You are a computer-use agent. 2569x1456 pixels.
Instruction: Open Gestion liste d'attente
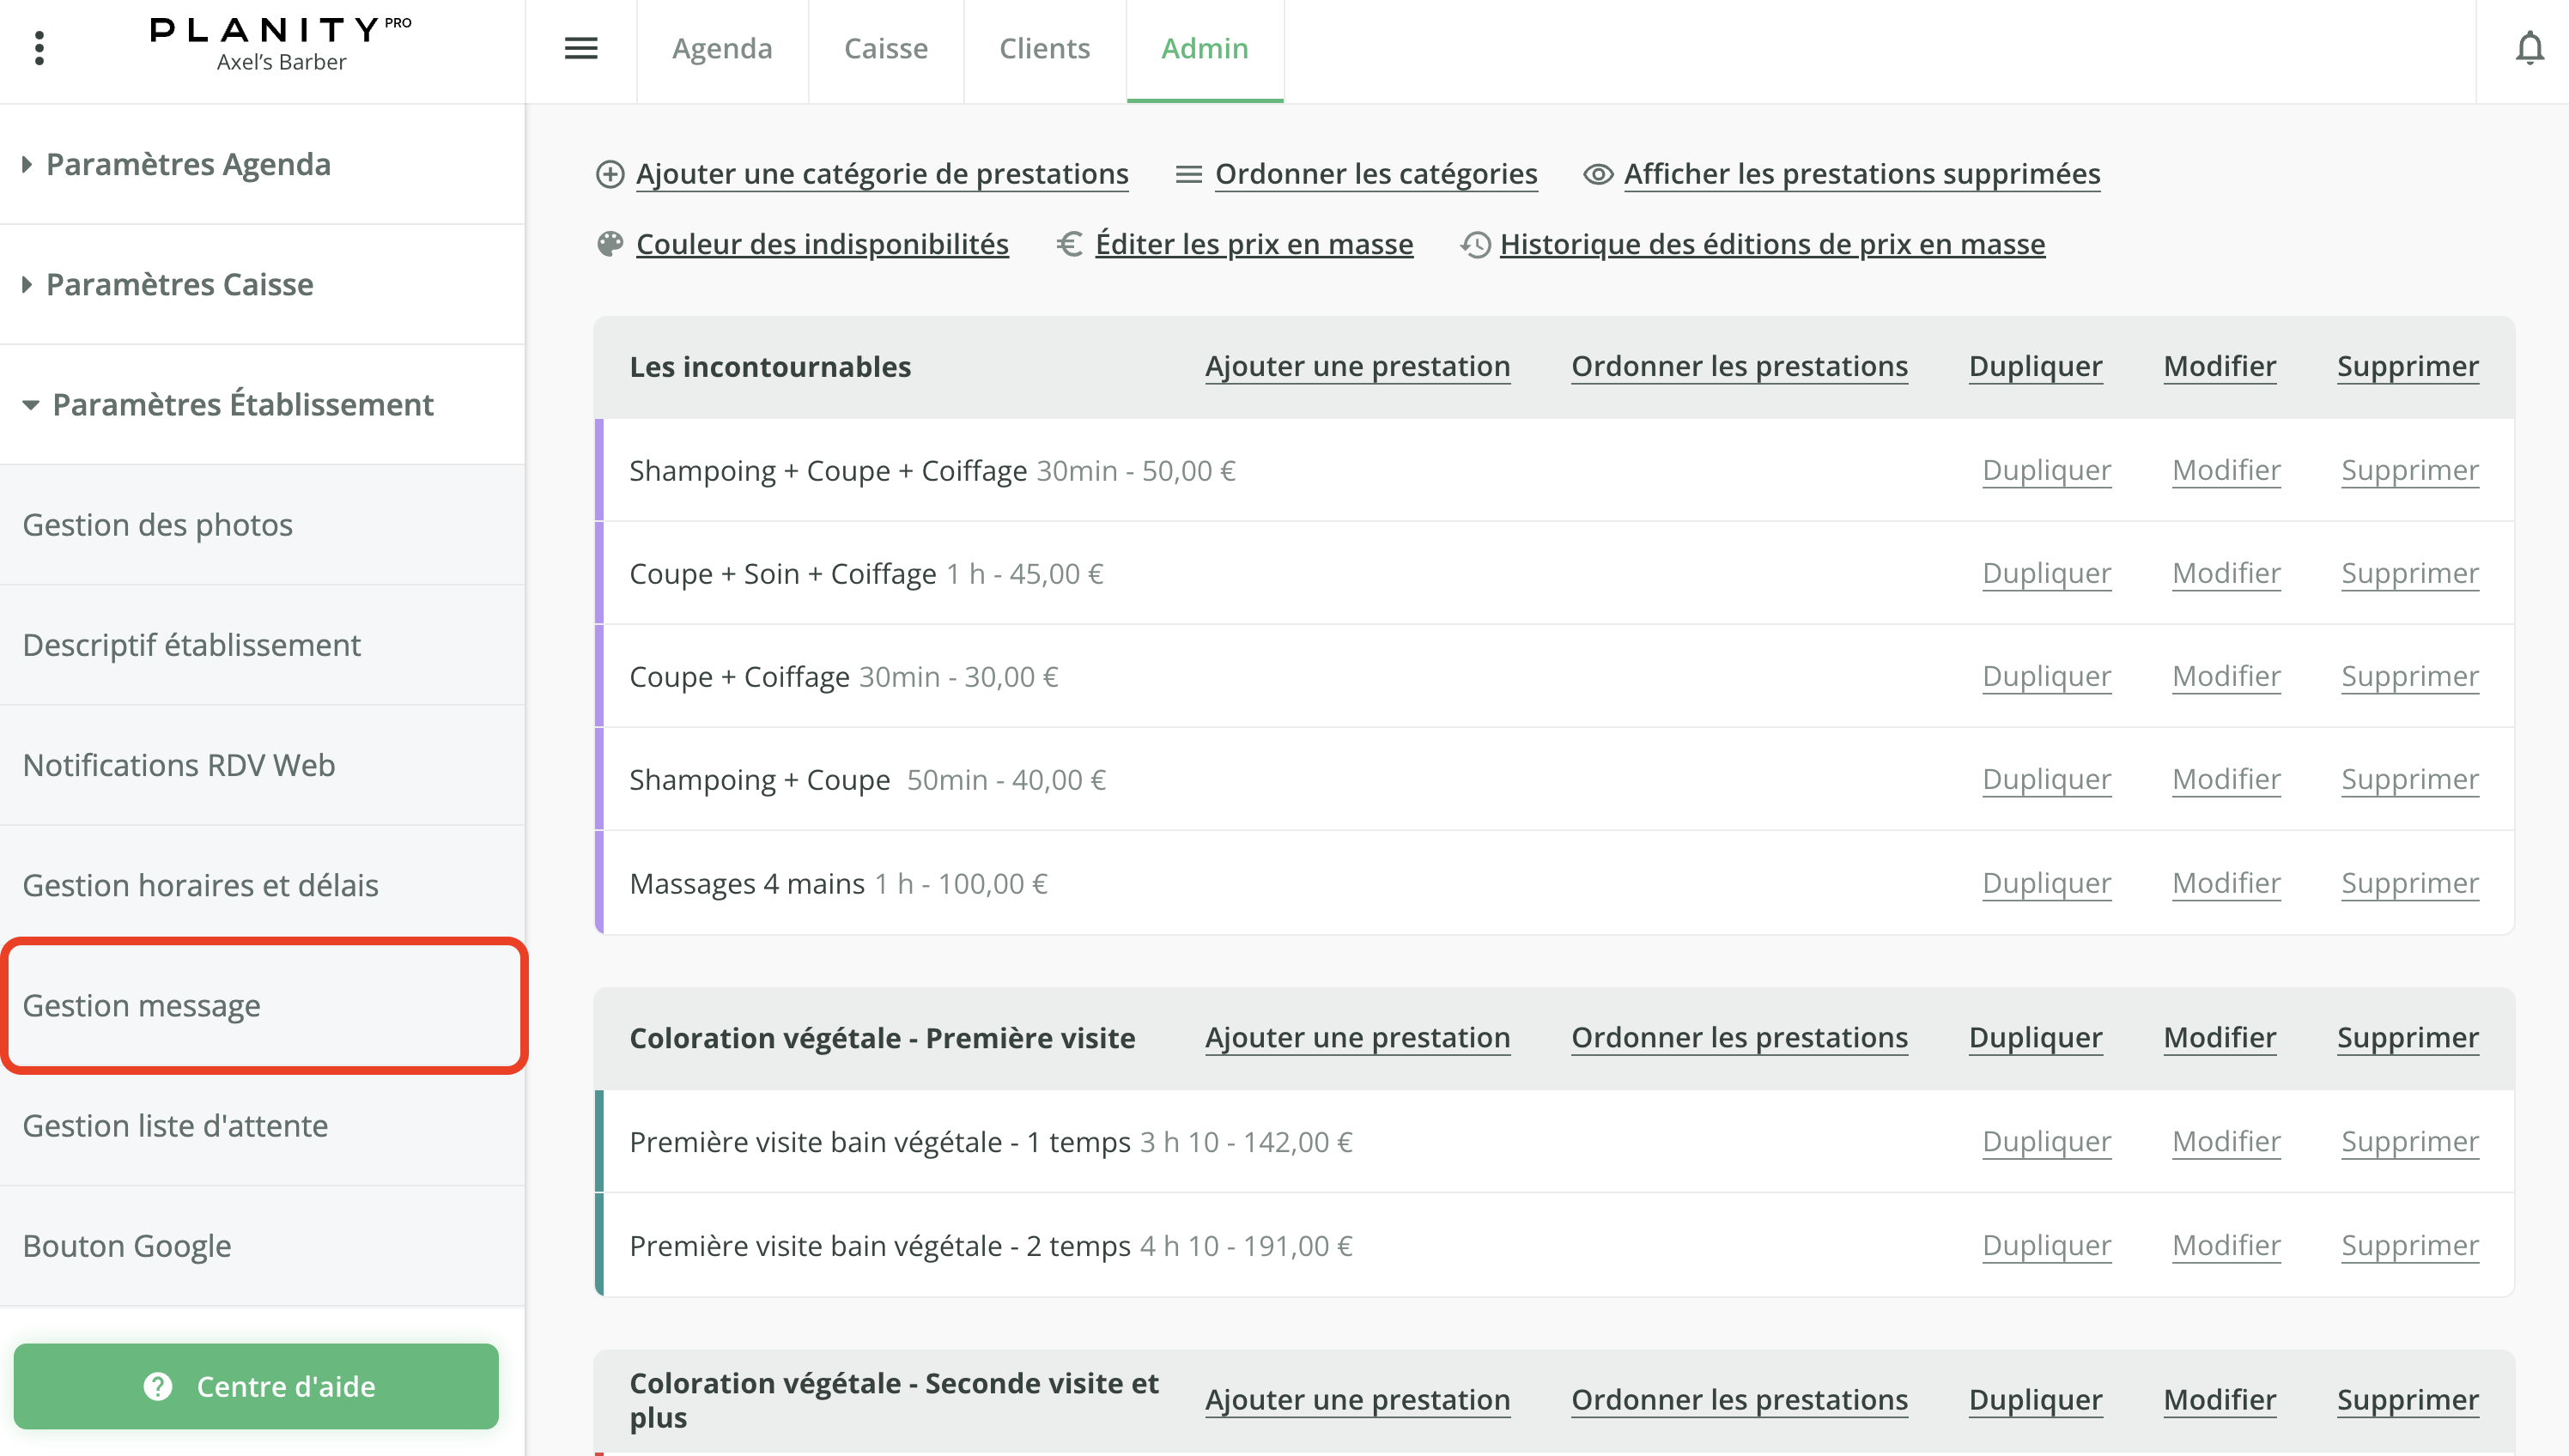176,1125
